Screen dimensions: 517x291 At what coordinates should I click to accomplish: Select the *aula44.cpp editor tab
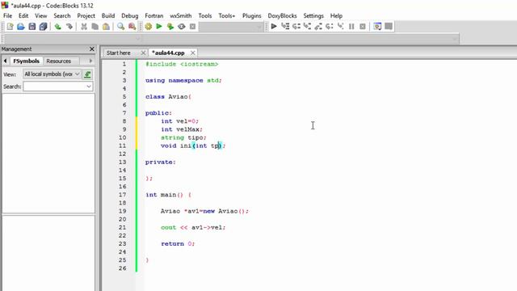168,53
